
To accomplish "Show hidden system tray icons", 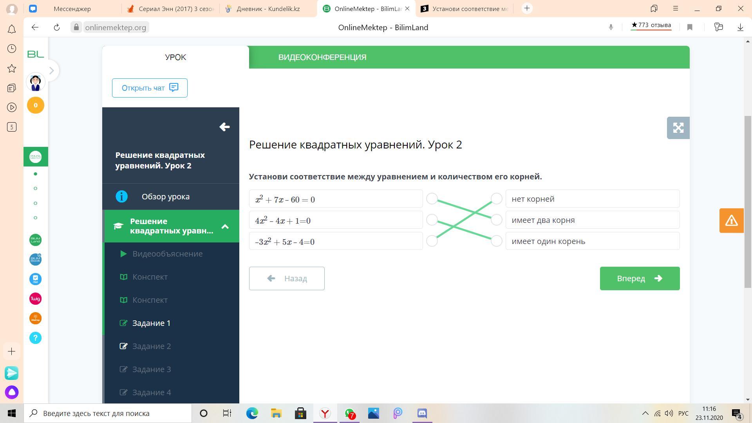I will click(645, 413).
